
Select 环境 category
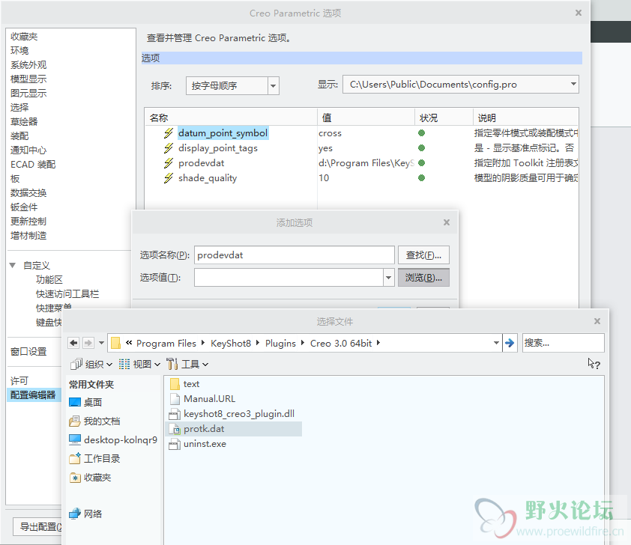19,51
